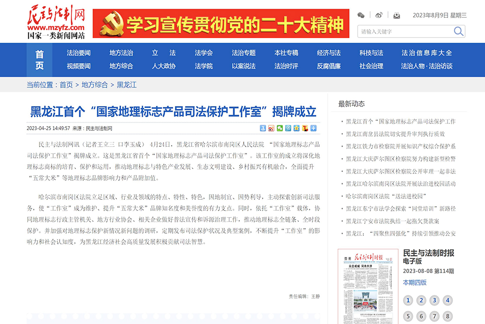485x324 pixels.
Task: Click the first blue share icon
Action: tap(263, 128)
